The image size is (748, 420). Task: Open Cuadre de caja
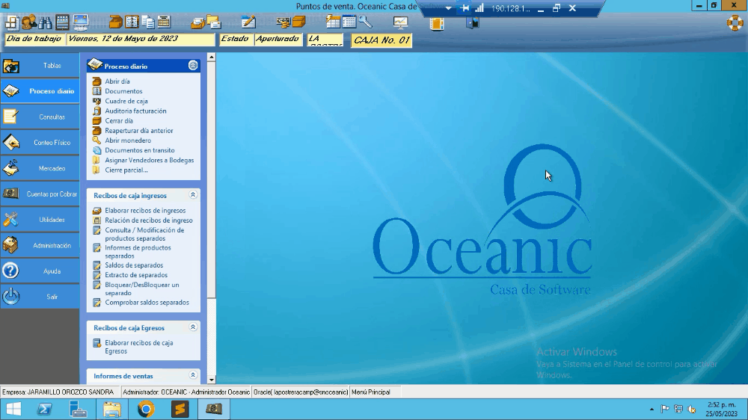126,101
